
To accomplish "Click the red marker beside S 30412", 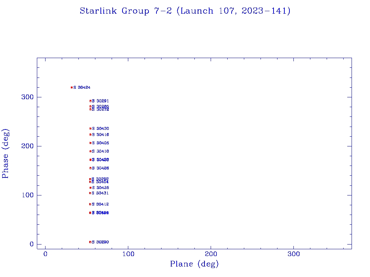I will (x=90, y=204).
